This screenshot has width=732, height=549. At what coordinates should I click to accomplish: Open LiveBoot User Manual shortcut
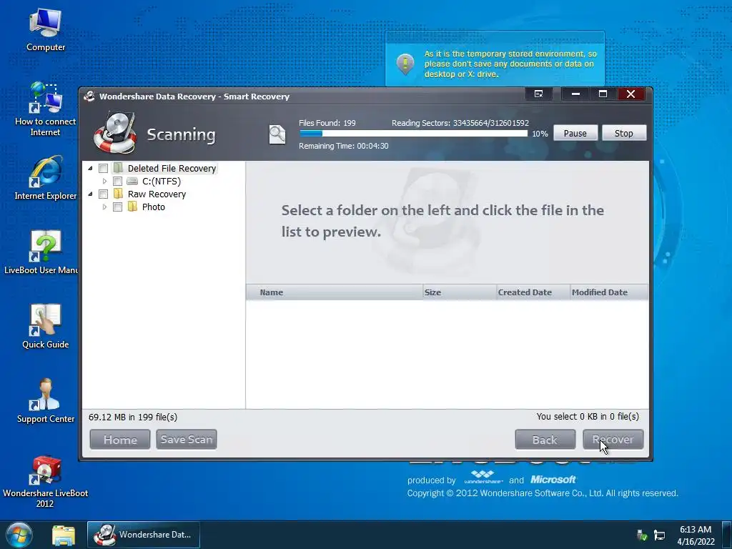pos(42,252)
